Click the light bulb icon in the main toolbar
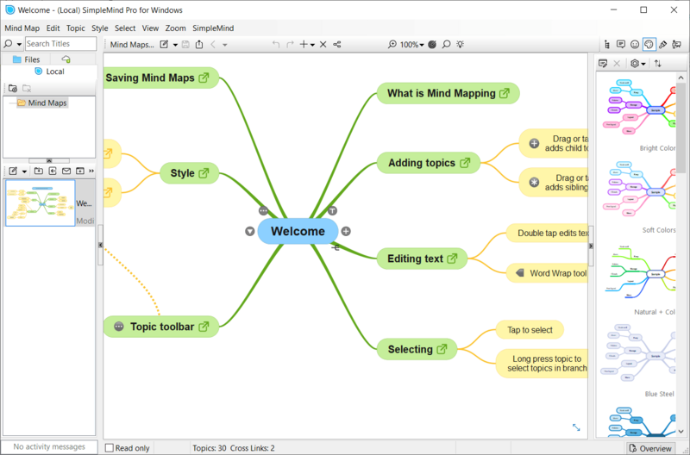This screenshot has width=690, height=455. pyautogui.click(x=461, y=45)
